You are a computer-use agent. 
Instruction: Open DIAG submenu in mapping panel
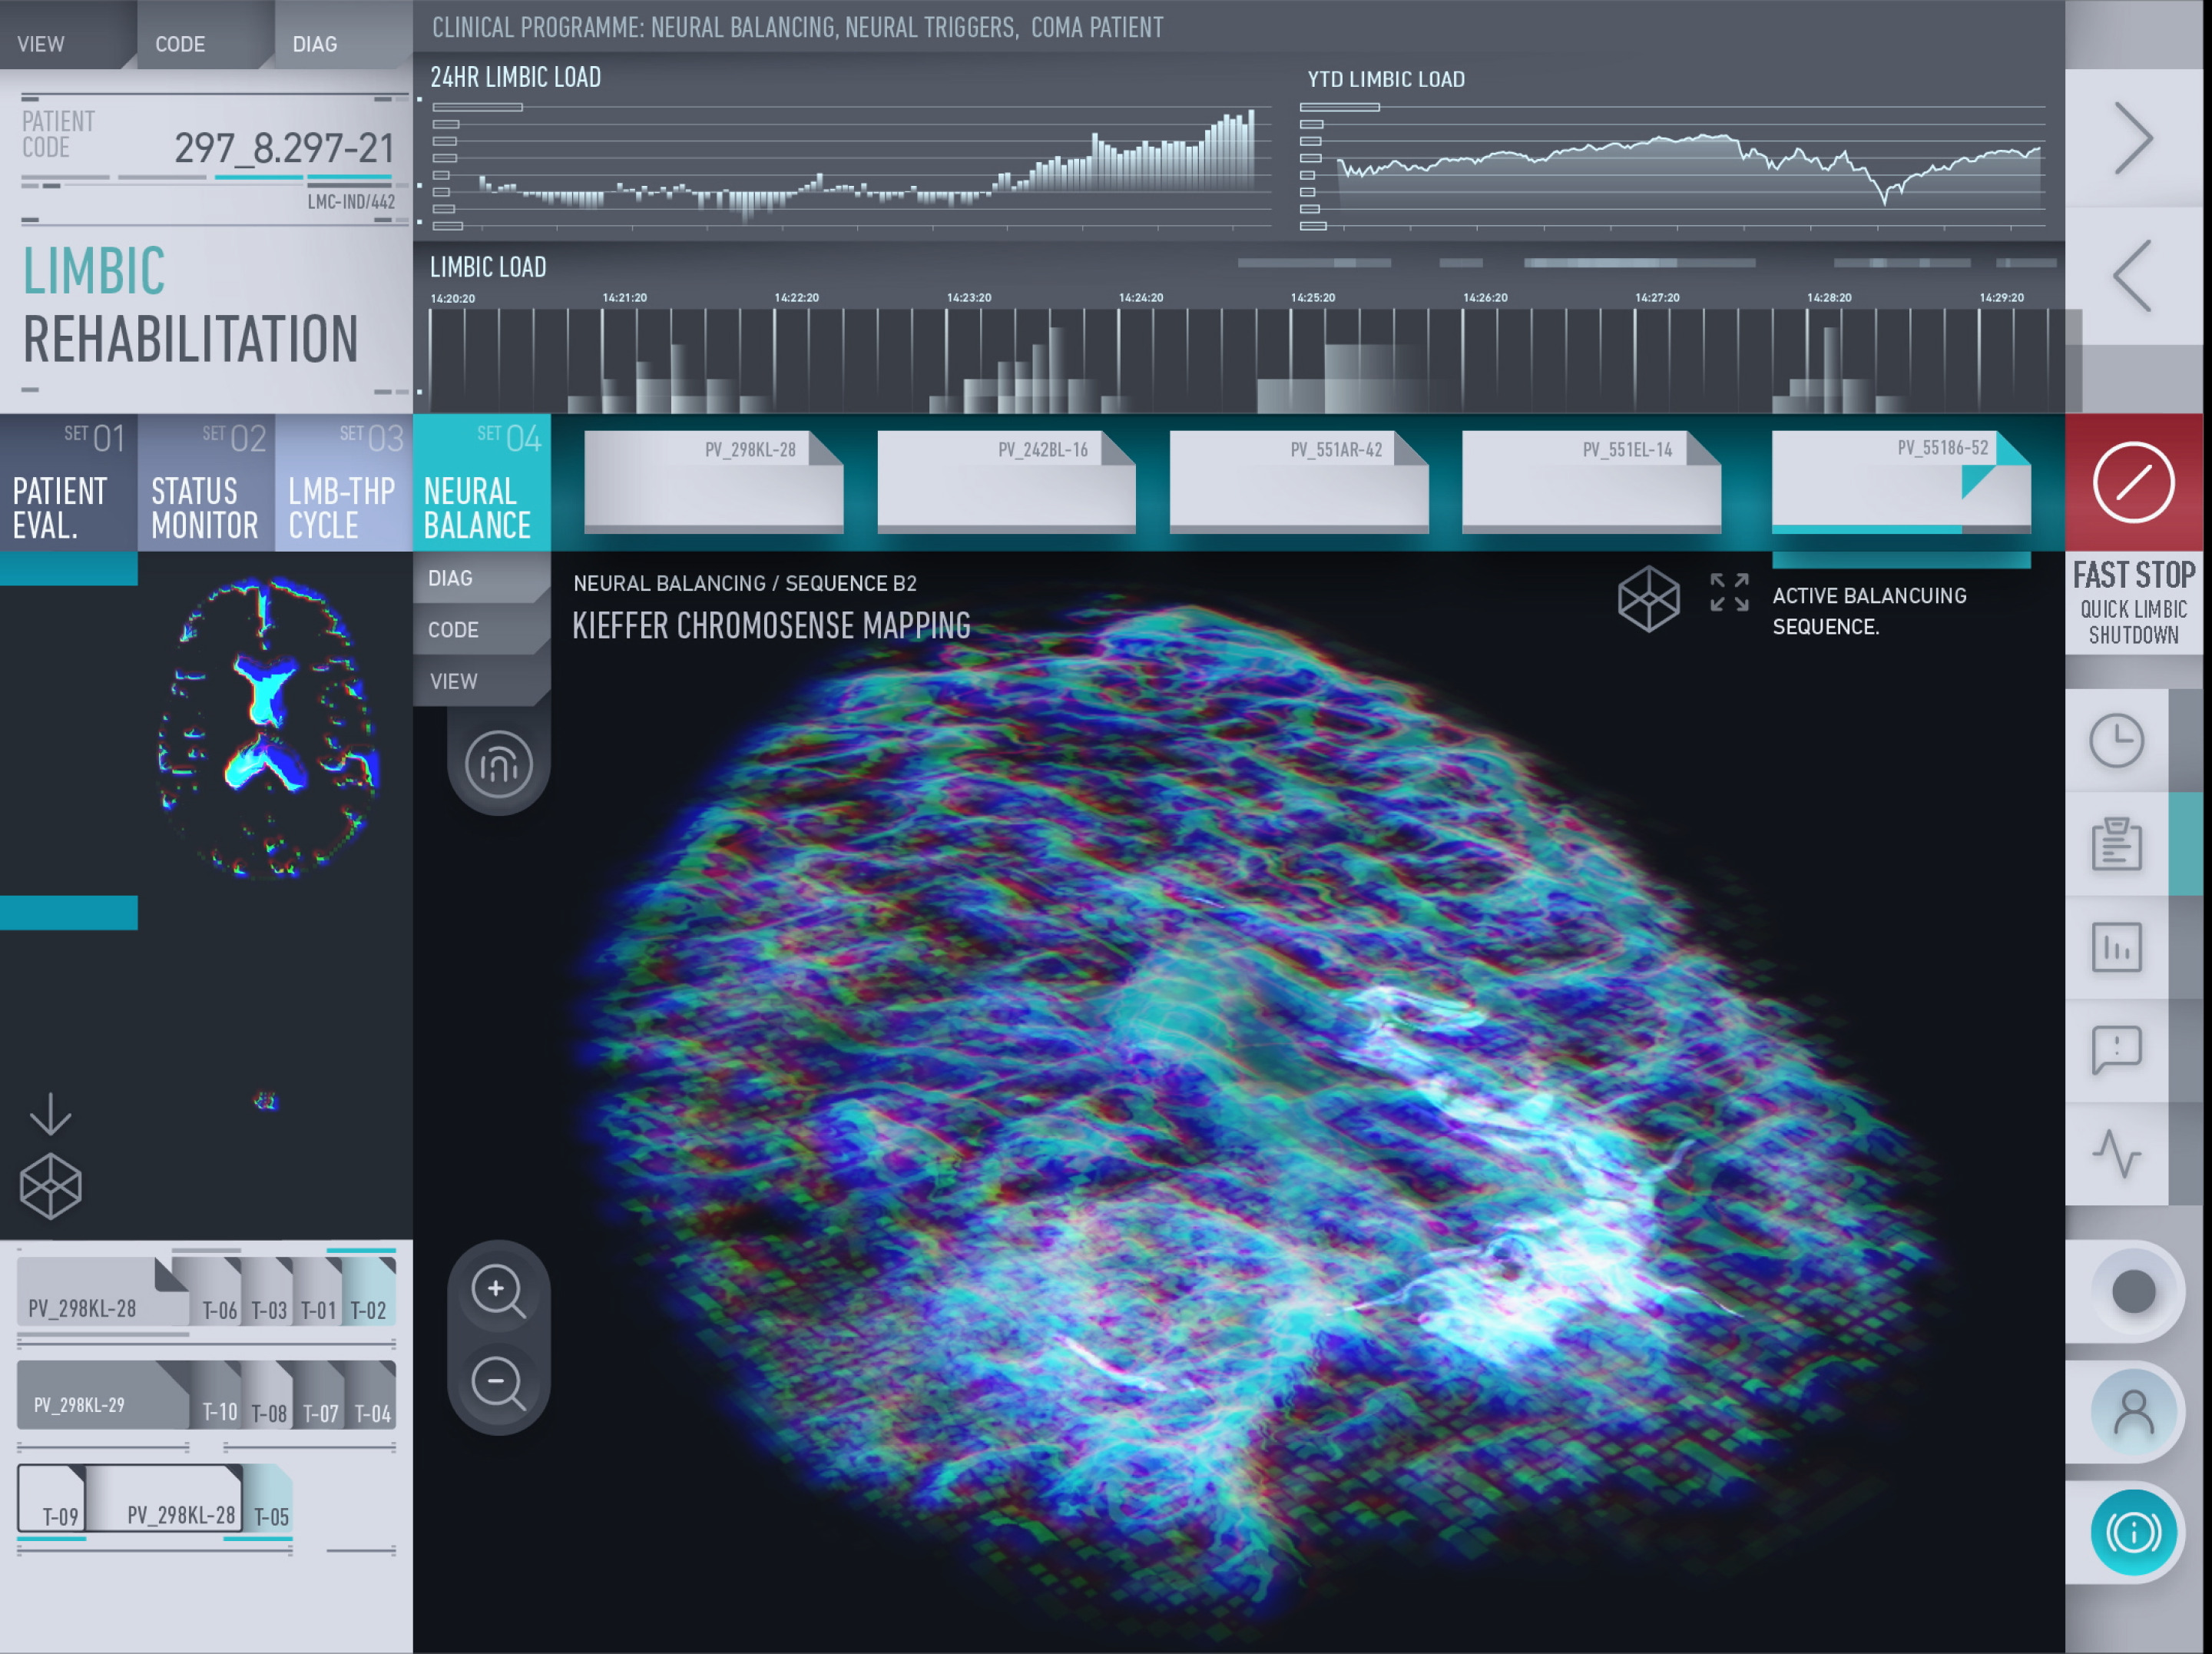click(481, 578)
